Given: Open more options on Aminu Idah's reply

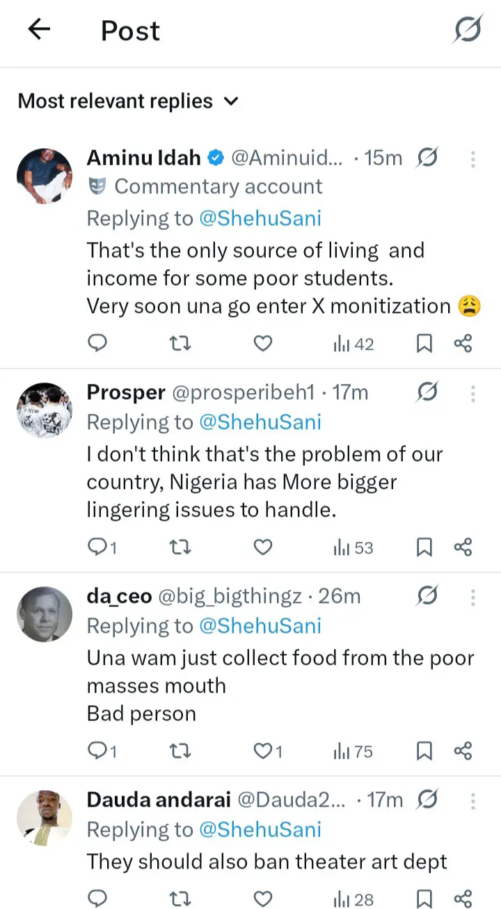Looking at the screenshot, I should [x=472, y=159].
